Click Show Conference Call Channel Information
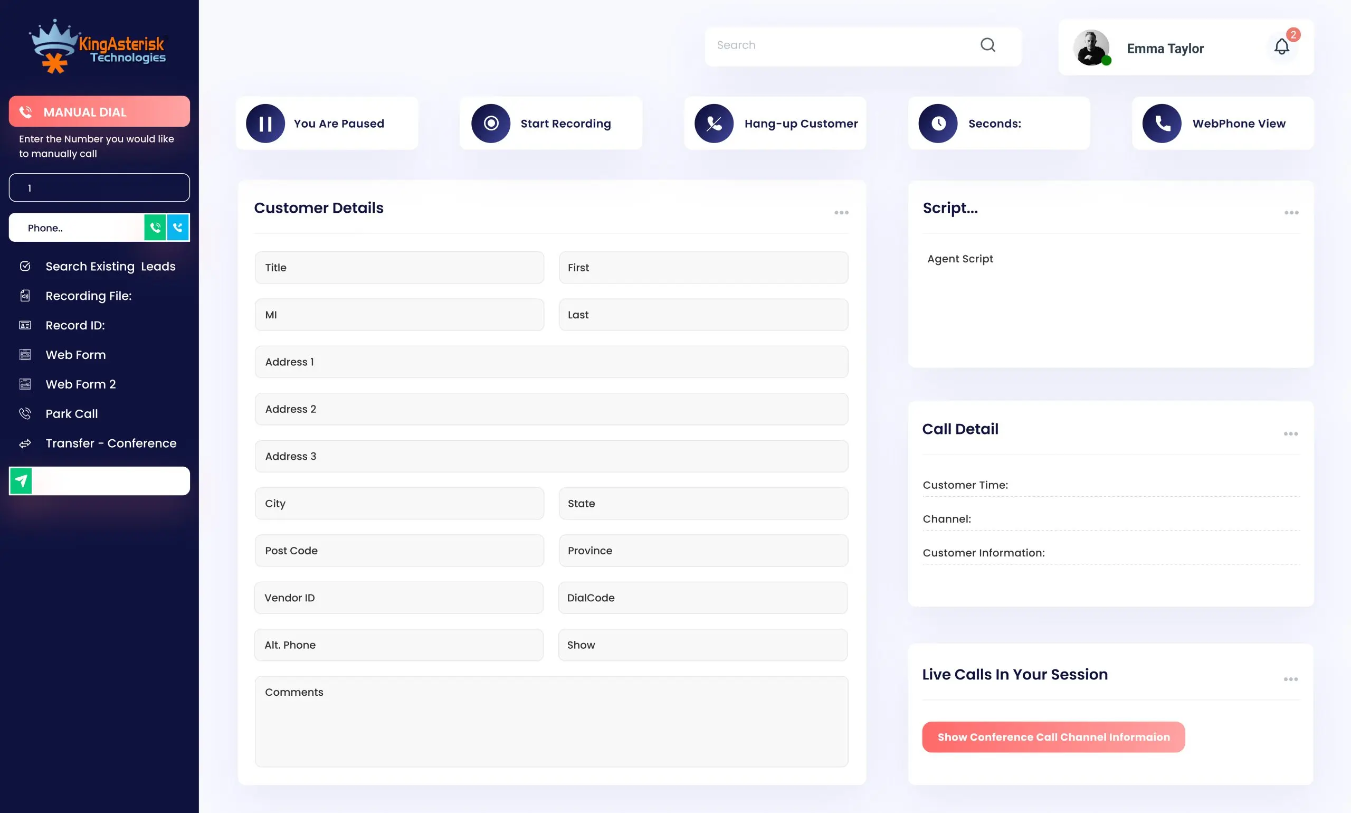This screenshot has height=813, width=1351. click(1052, 737)
